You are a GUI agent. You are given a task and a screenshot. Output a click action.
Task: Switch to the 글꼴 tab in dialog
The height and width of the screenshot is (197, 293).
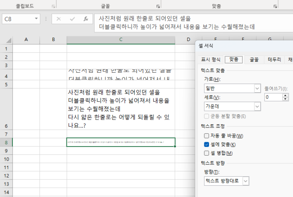pos(254,60)
